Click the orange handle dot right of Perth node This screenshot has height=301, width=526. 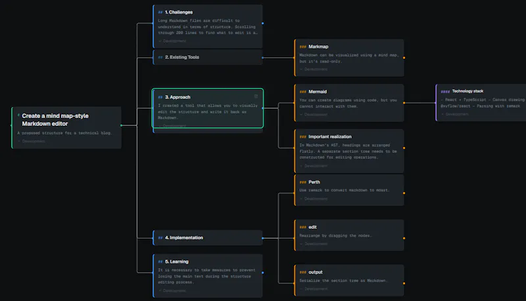(404, 193)
